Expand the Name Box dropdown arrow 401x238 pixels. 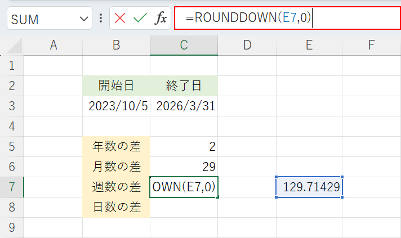[x=84, y=19]
